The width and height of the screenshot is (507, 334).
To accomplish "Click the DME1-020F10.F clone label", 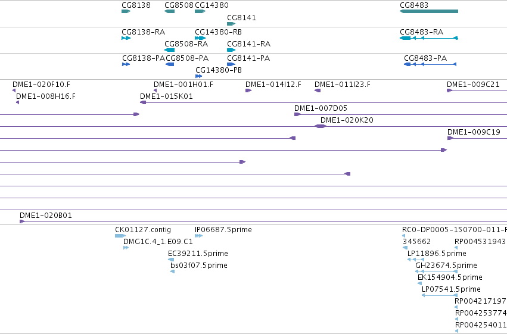I will 41,85.
